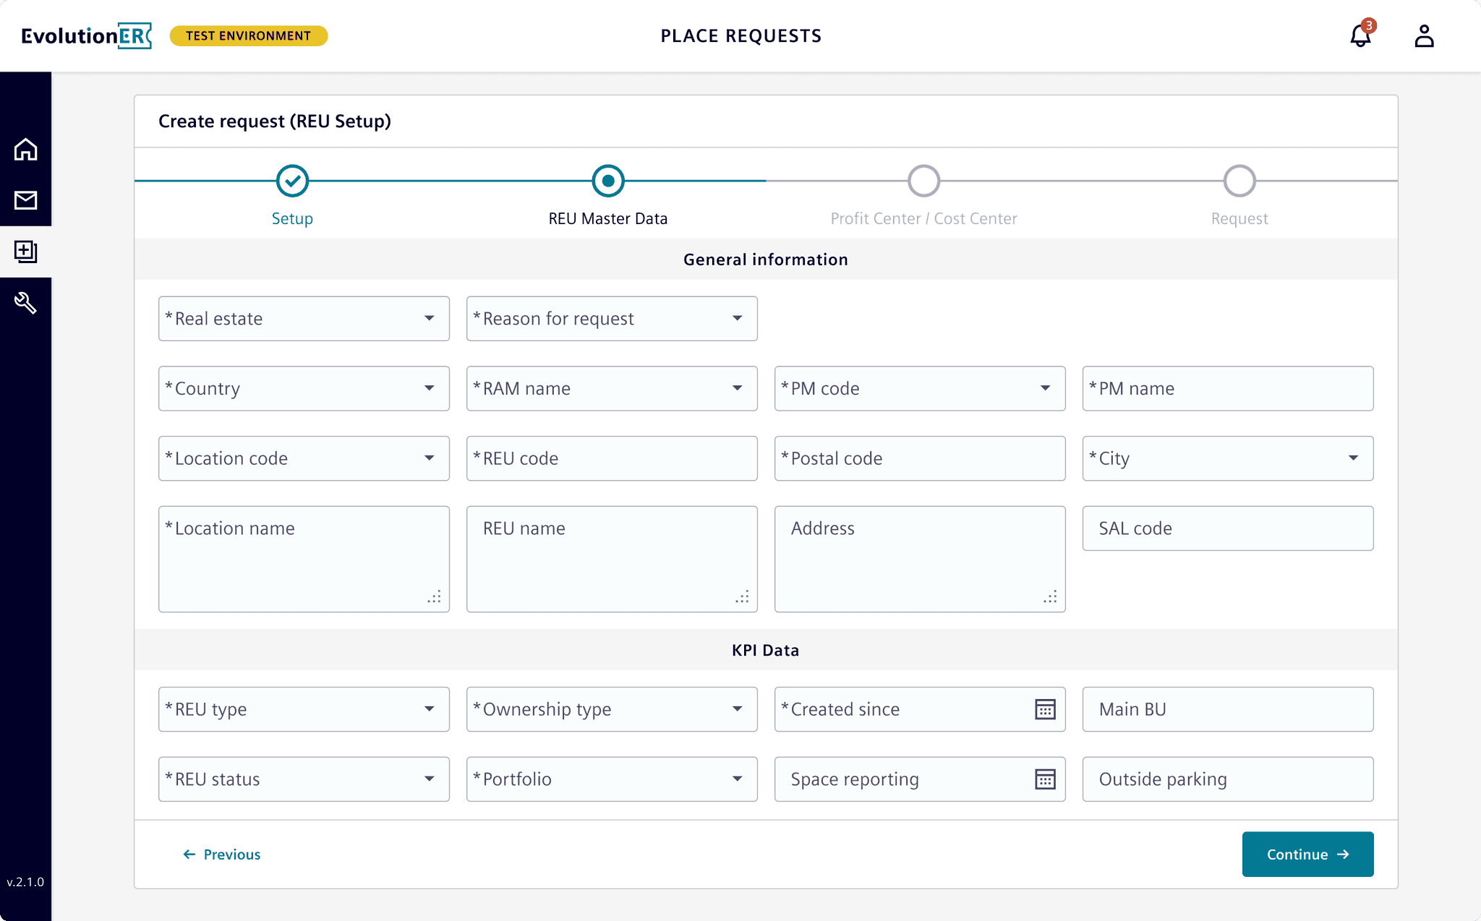
Task: Go back with the Previous link
Action: [222, 854]
